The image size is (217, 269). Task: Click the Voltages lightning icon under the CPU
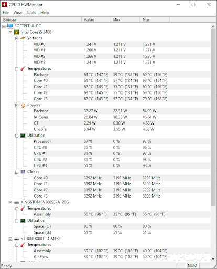click(23, 38)
